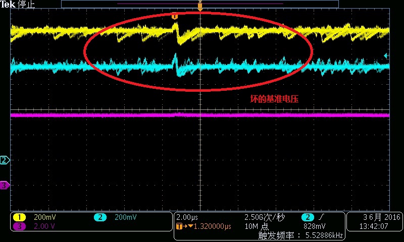The image size is (404, 242).
Task: Click the 10M record length readout
Action: (x=257, y=226)
